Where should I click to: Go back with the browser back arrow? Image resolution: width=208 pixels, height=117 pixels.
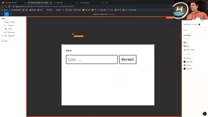(2, 6)
